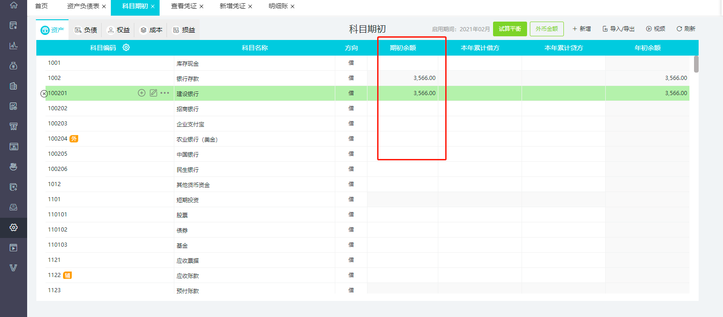Select the 招商银行 account name

188,109
